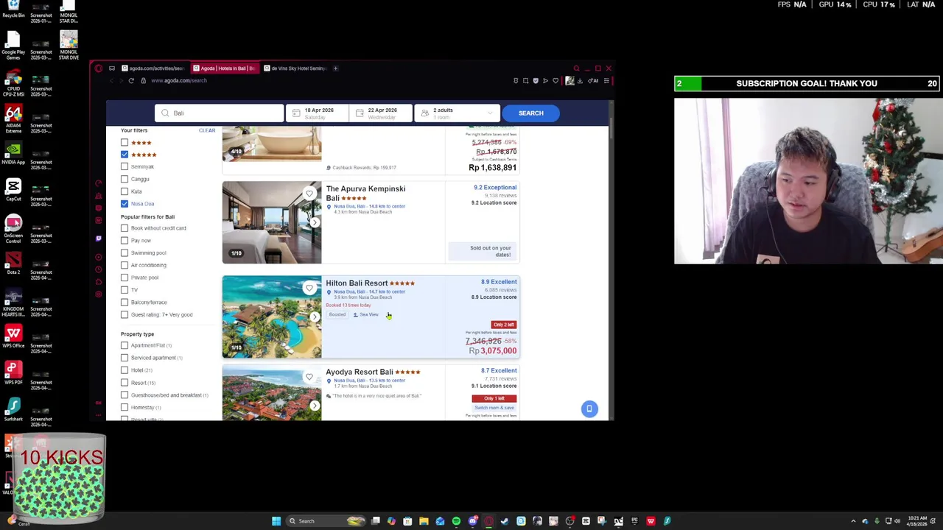The image size is (943, 530).
Task: Open Spotify from the taskbar
Action: click(x=456, y=521)
